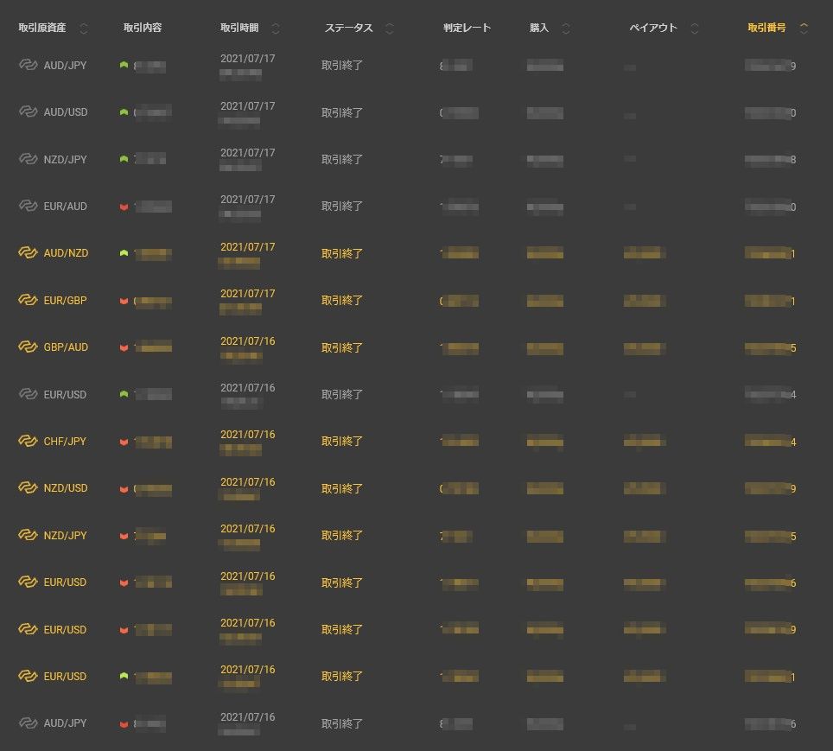Select the yellow icon beside AUD/NZD
The width and height of the screenshot is (833, 751).
[x=28, y=253]
